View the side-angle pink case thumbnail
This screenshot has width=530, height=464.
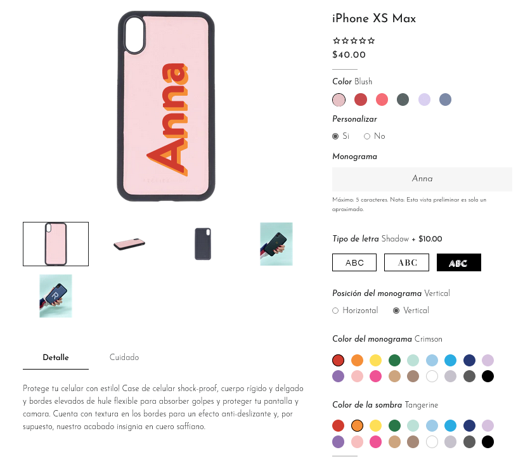129,243
